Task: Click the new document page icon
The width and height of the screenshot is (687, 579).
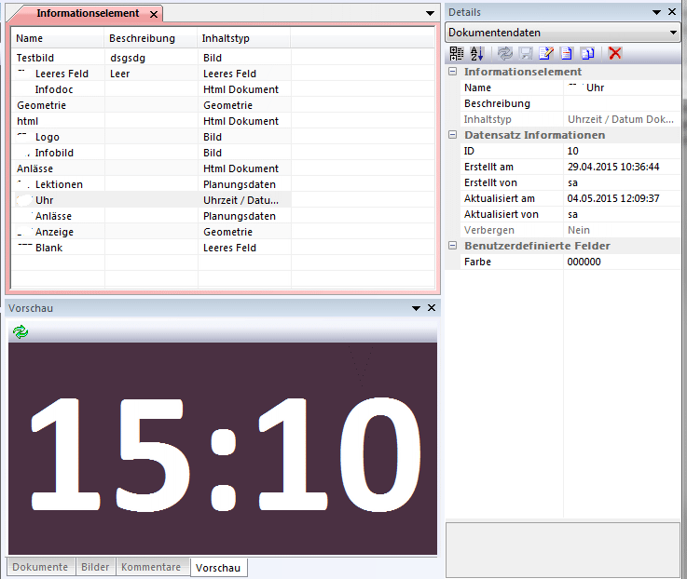Action: pos(567,53)
